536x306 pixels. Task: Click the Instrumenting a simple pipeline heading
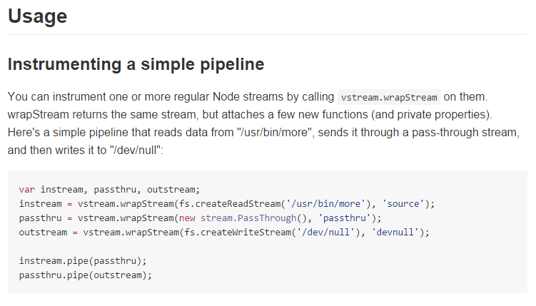pos(136,64)
